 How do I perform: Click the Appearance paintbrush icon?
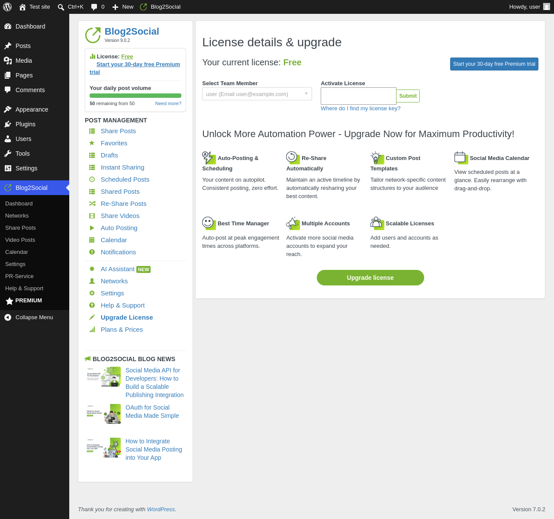(x=8, y=109)
